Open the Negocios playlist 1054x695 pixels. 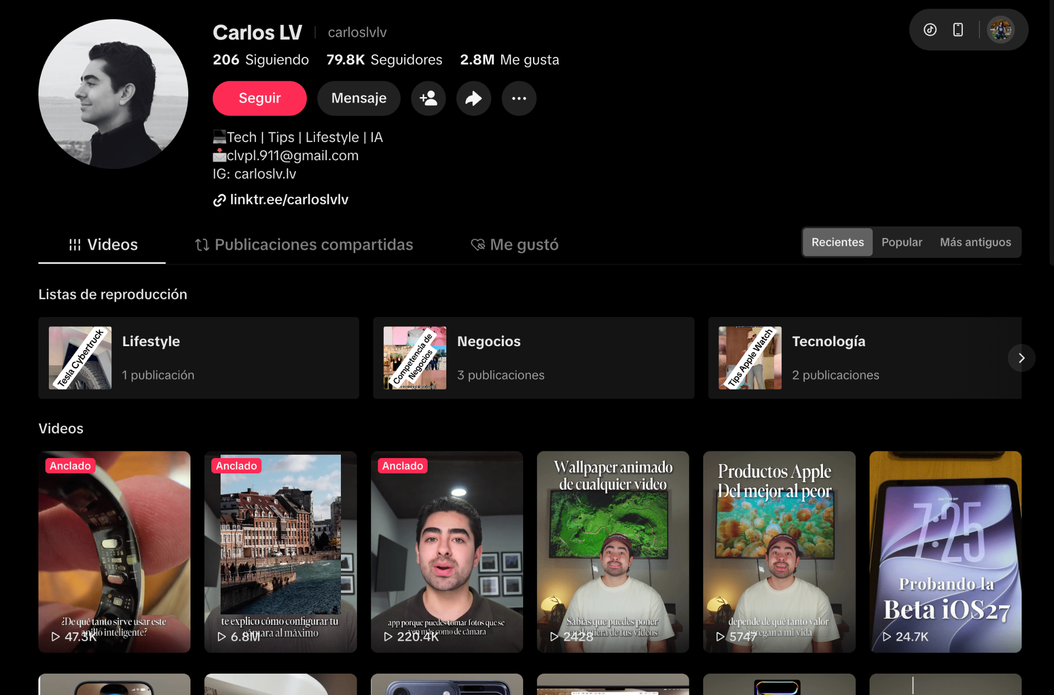[x=534, y=358]
